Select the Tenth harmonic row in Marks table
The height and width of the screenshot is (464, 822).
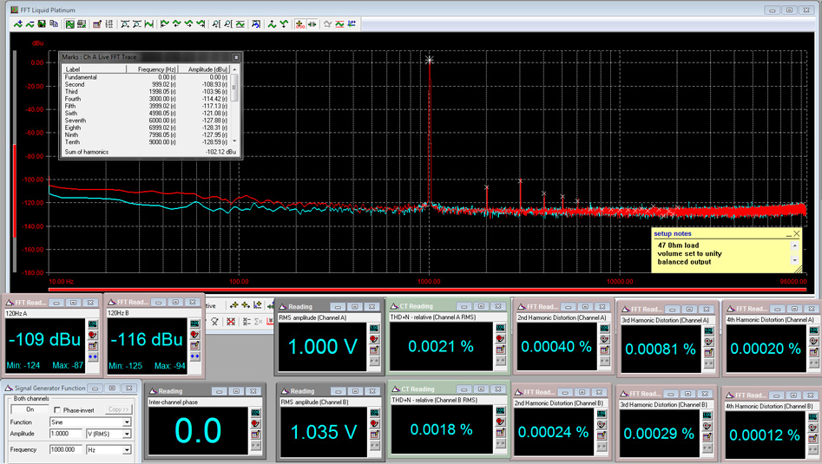(x=147, y=142)
